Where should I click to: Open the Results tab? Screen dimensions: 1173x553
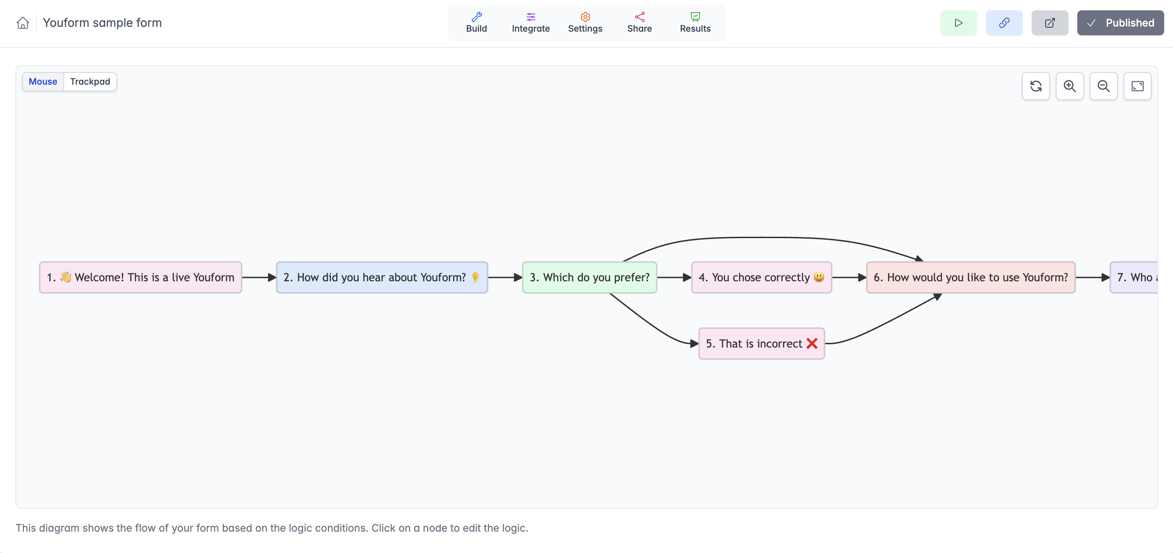695,23
